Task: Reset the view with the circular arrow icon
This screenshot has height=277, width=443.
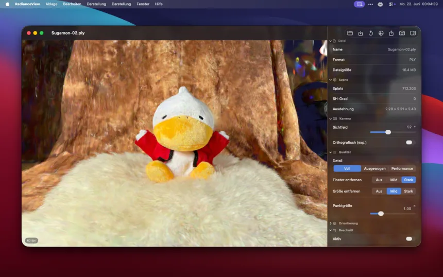Action: 371,33
